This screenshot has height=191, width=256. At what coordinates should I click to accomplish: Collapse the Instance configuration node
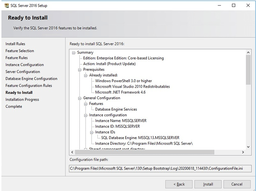(x=86, y=115)
